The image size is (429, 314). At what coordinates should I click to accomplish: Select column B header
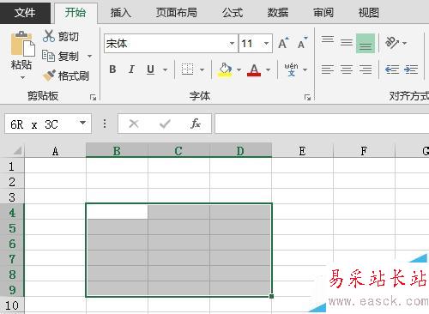(117, 150)
